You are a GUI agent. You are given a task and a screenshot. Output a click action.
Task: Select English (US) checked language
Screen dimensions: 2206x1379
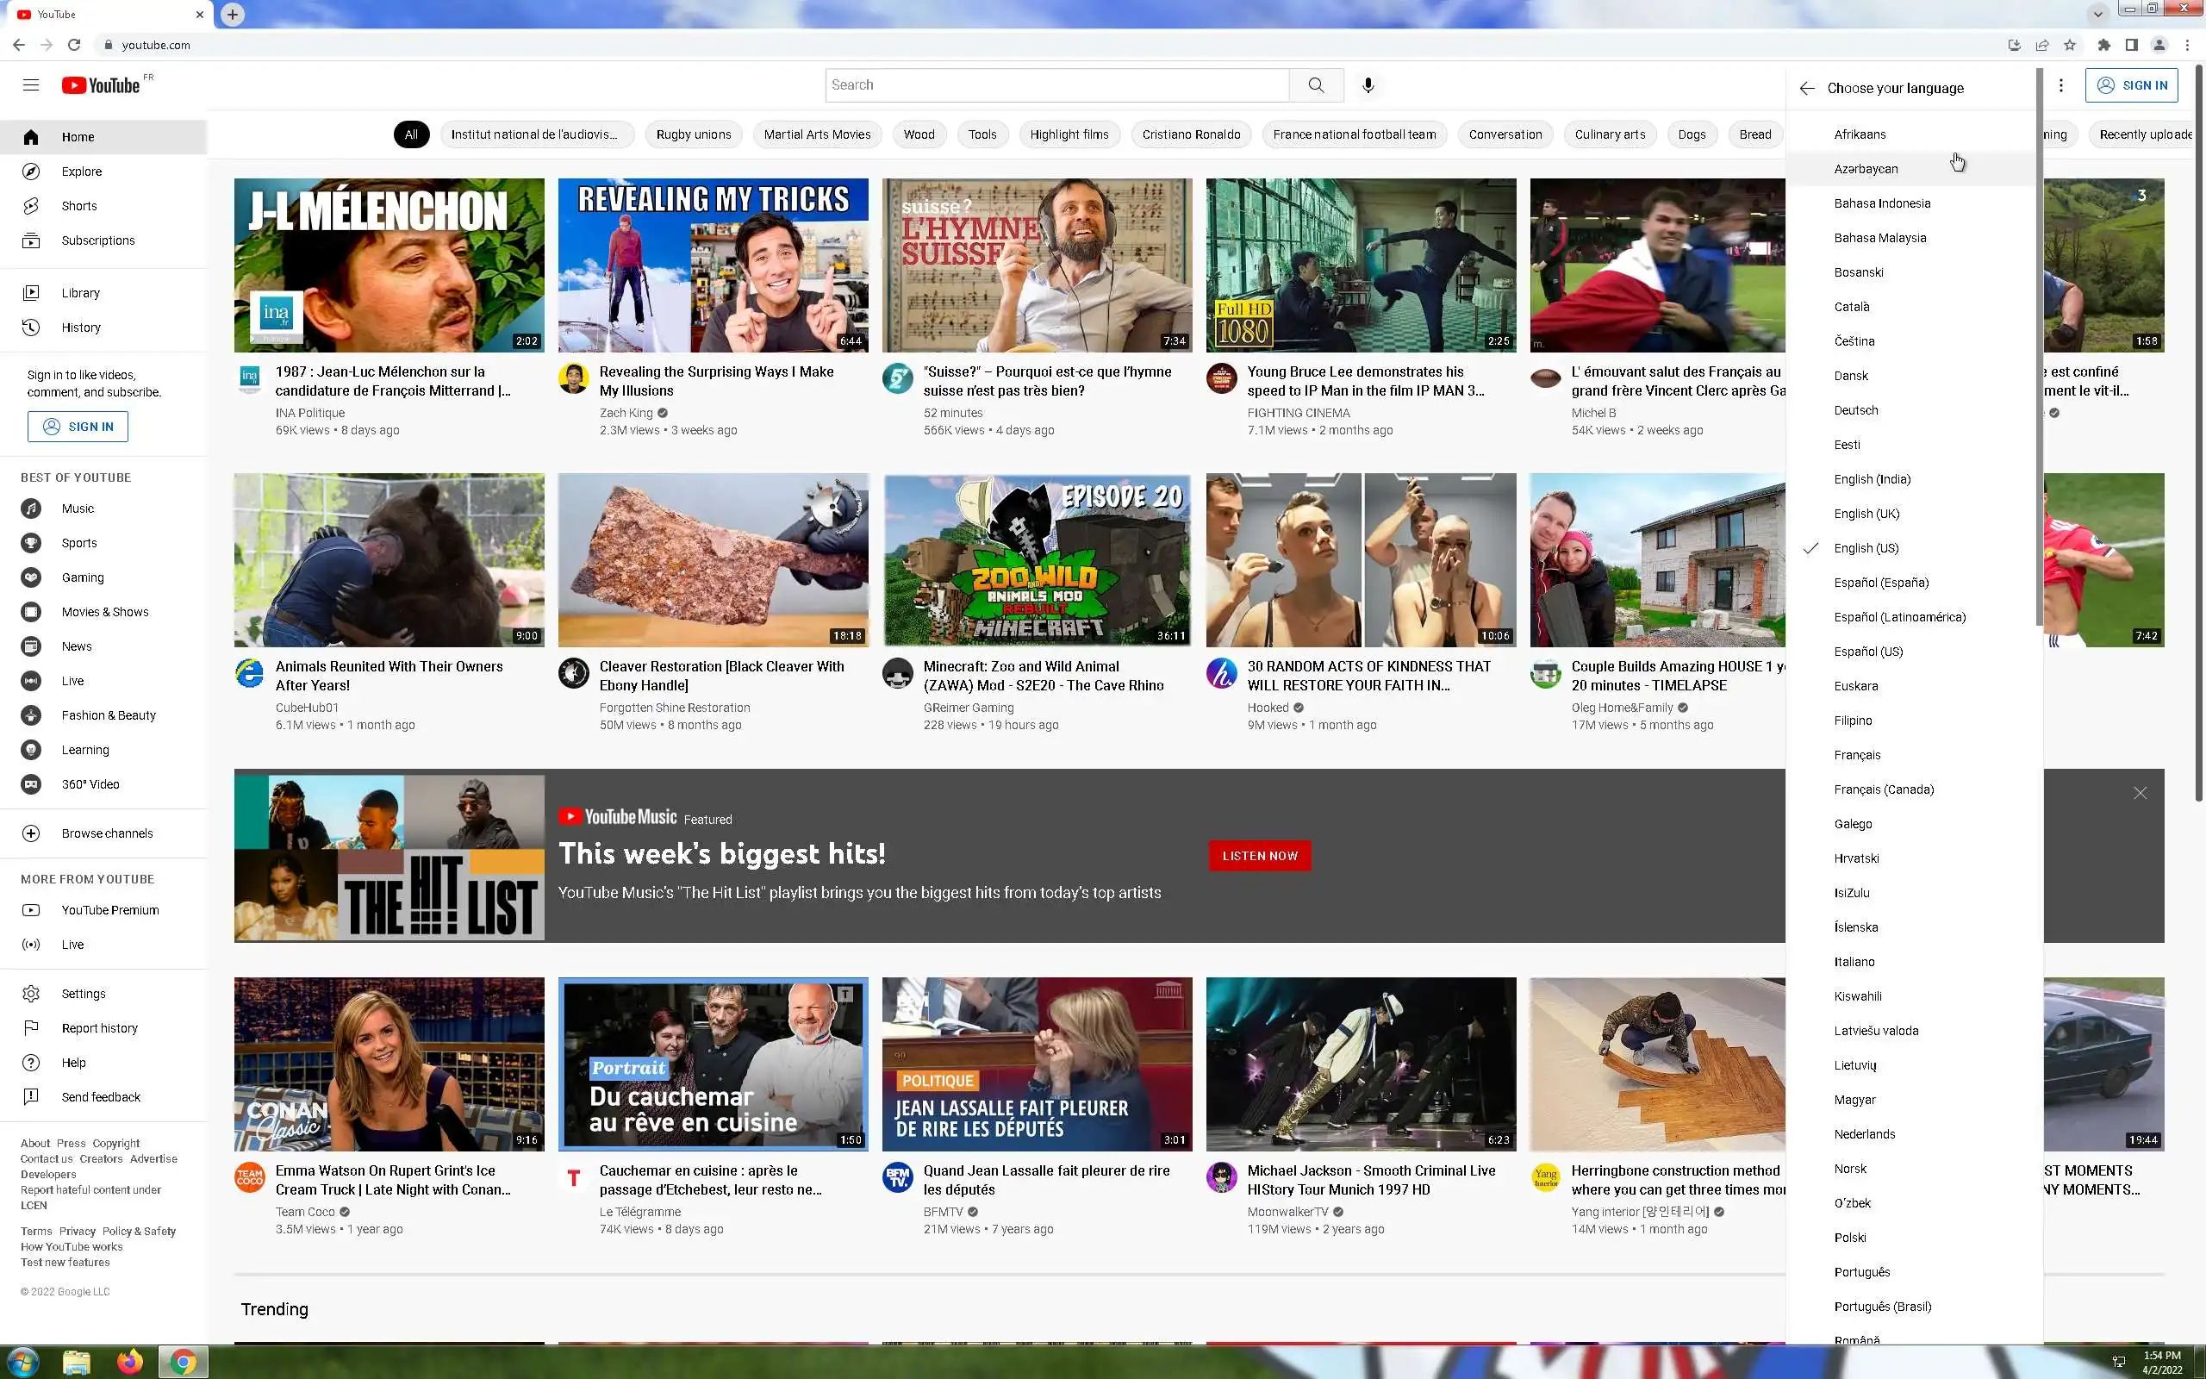tap(1866, 548)
